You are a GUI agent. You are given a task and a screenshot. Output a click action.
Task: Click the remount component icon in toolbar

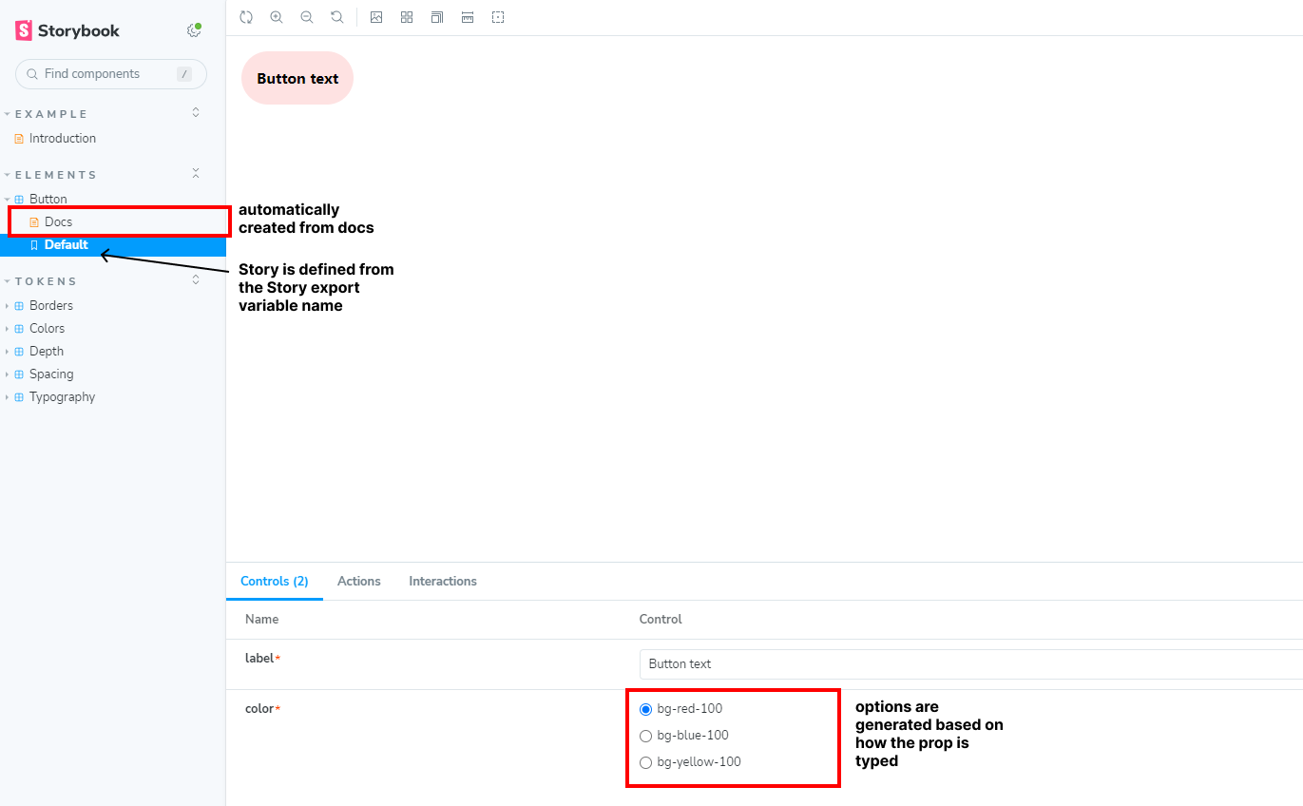246,17
